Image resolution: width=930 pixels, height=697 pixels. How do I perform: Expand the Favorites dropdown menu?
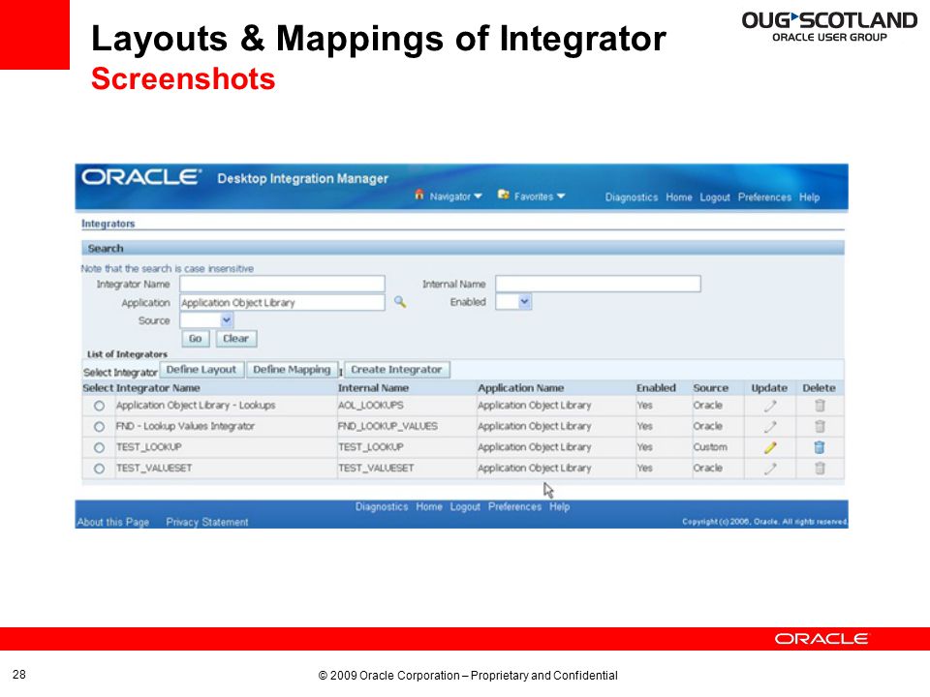pos(532,197)
